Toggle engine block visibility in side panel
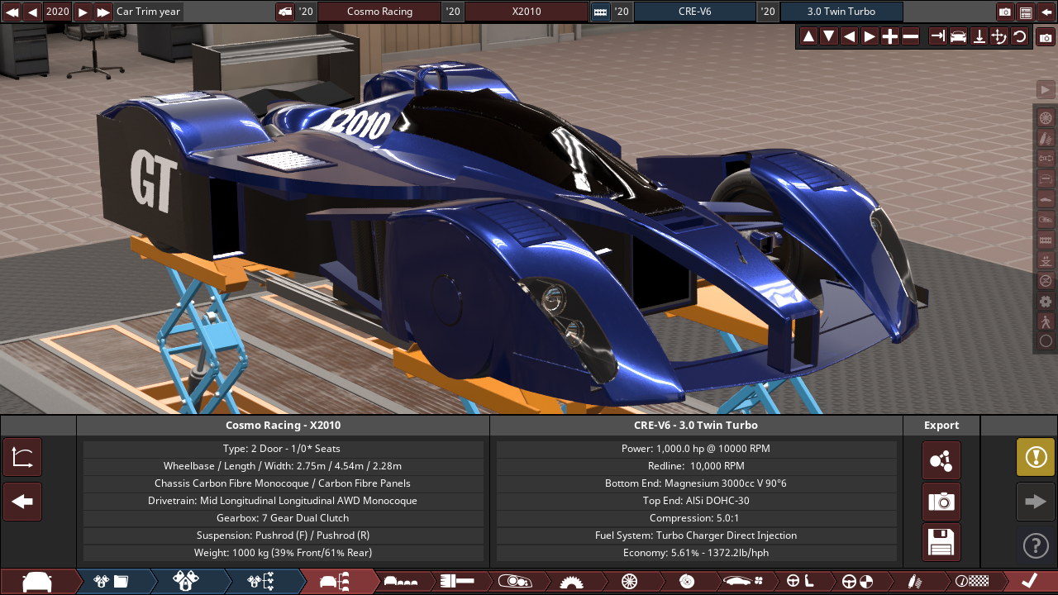1058x595 pixels. pyautogui.click(x=1046, y=240)
